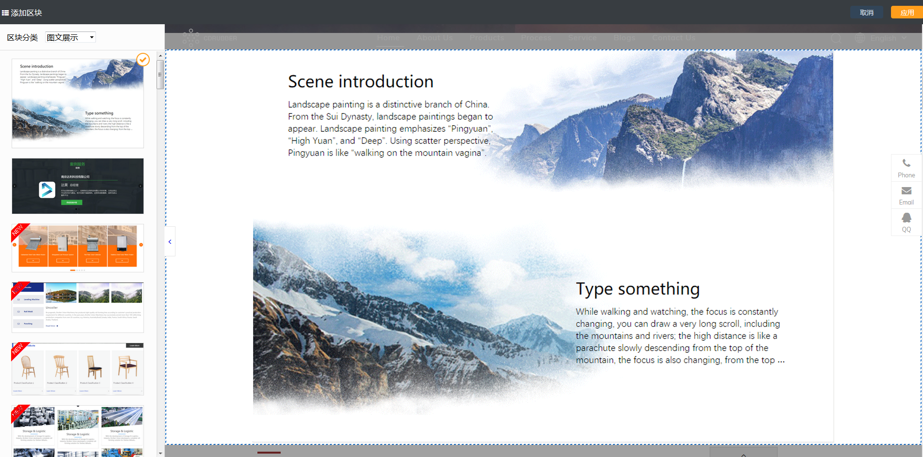Image resolution: width=923 pixels, height=457 pixels.
Task: Click the Email envelope icon
Action: (x=906, y=191)
